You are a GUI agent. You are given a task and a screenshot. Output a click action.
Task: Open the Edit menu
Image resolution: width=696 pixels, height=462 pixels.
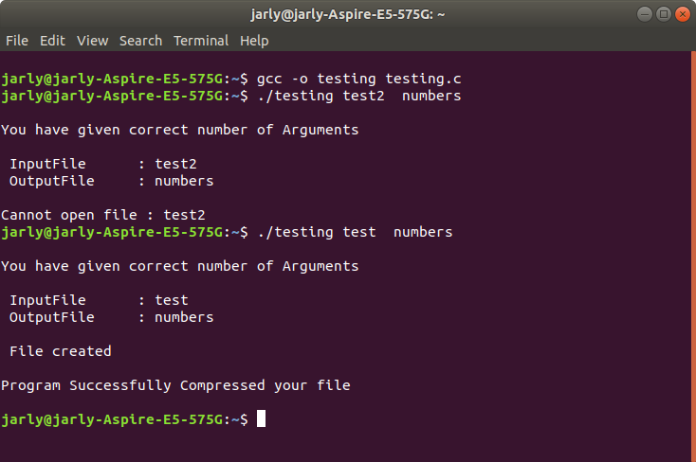(52, 41)
